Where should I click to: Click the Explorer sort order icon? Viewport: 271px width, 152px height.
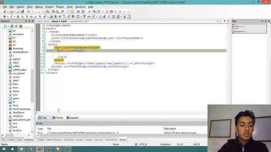[x=6, y=26]
